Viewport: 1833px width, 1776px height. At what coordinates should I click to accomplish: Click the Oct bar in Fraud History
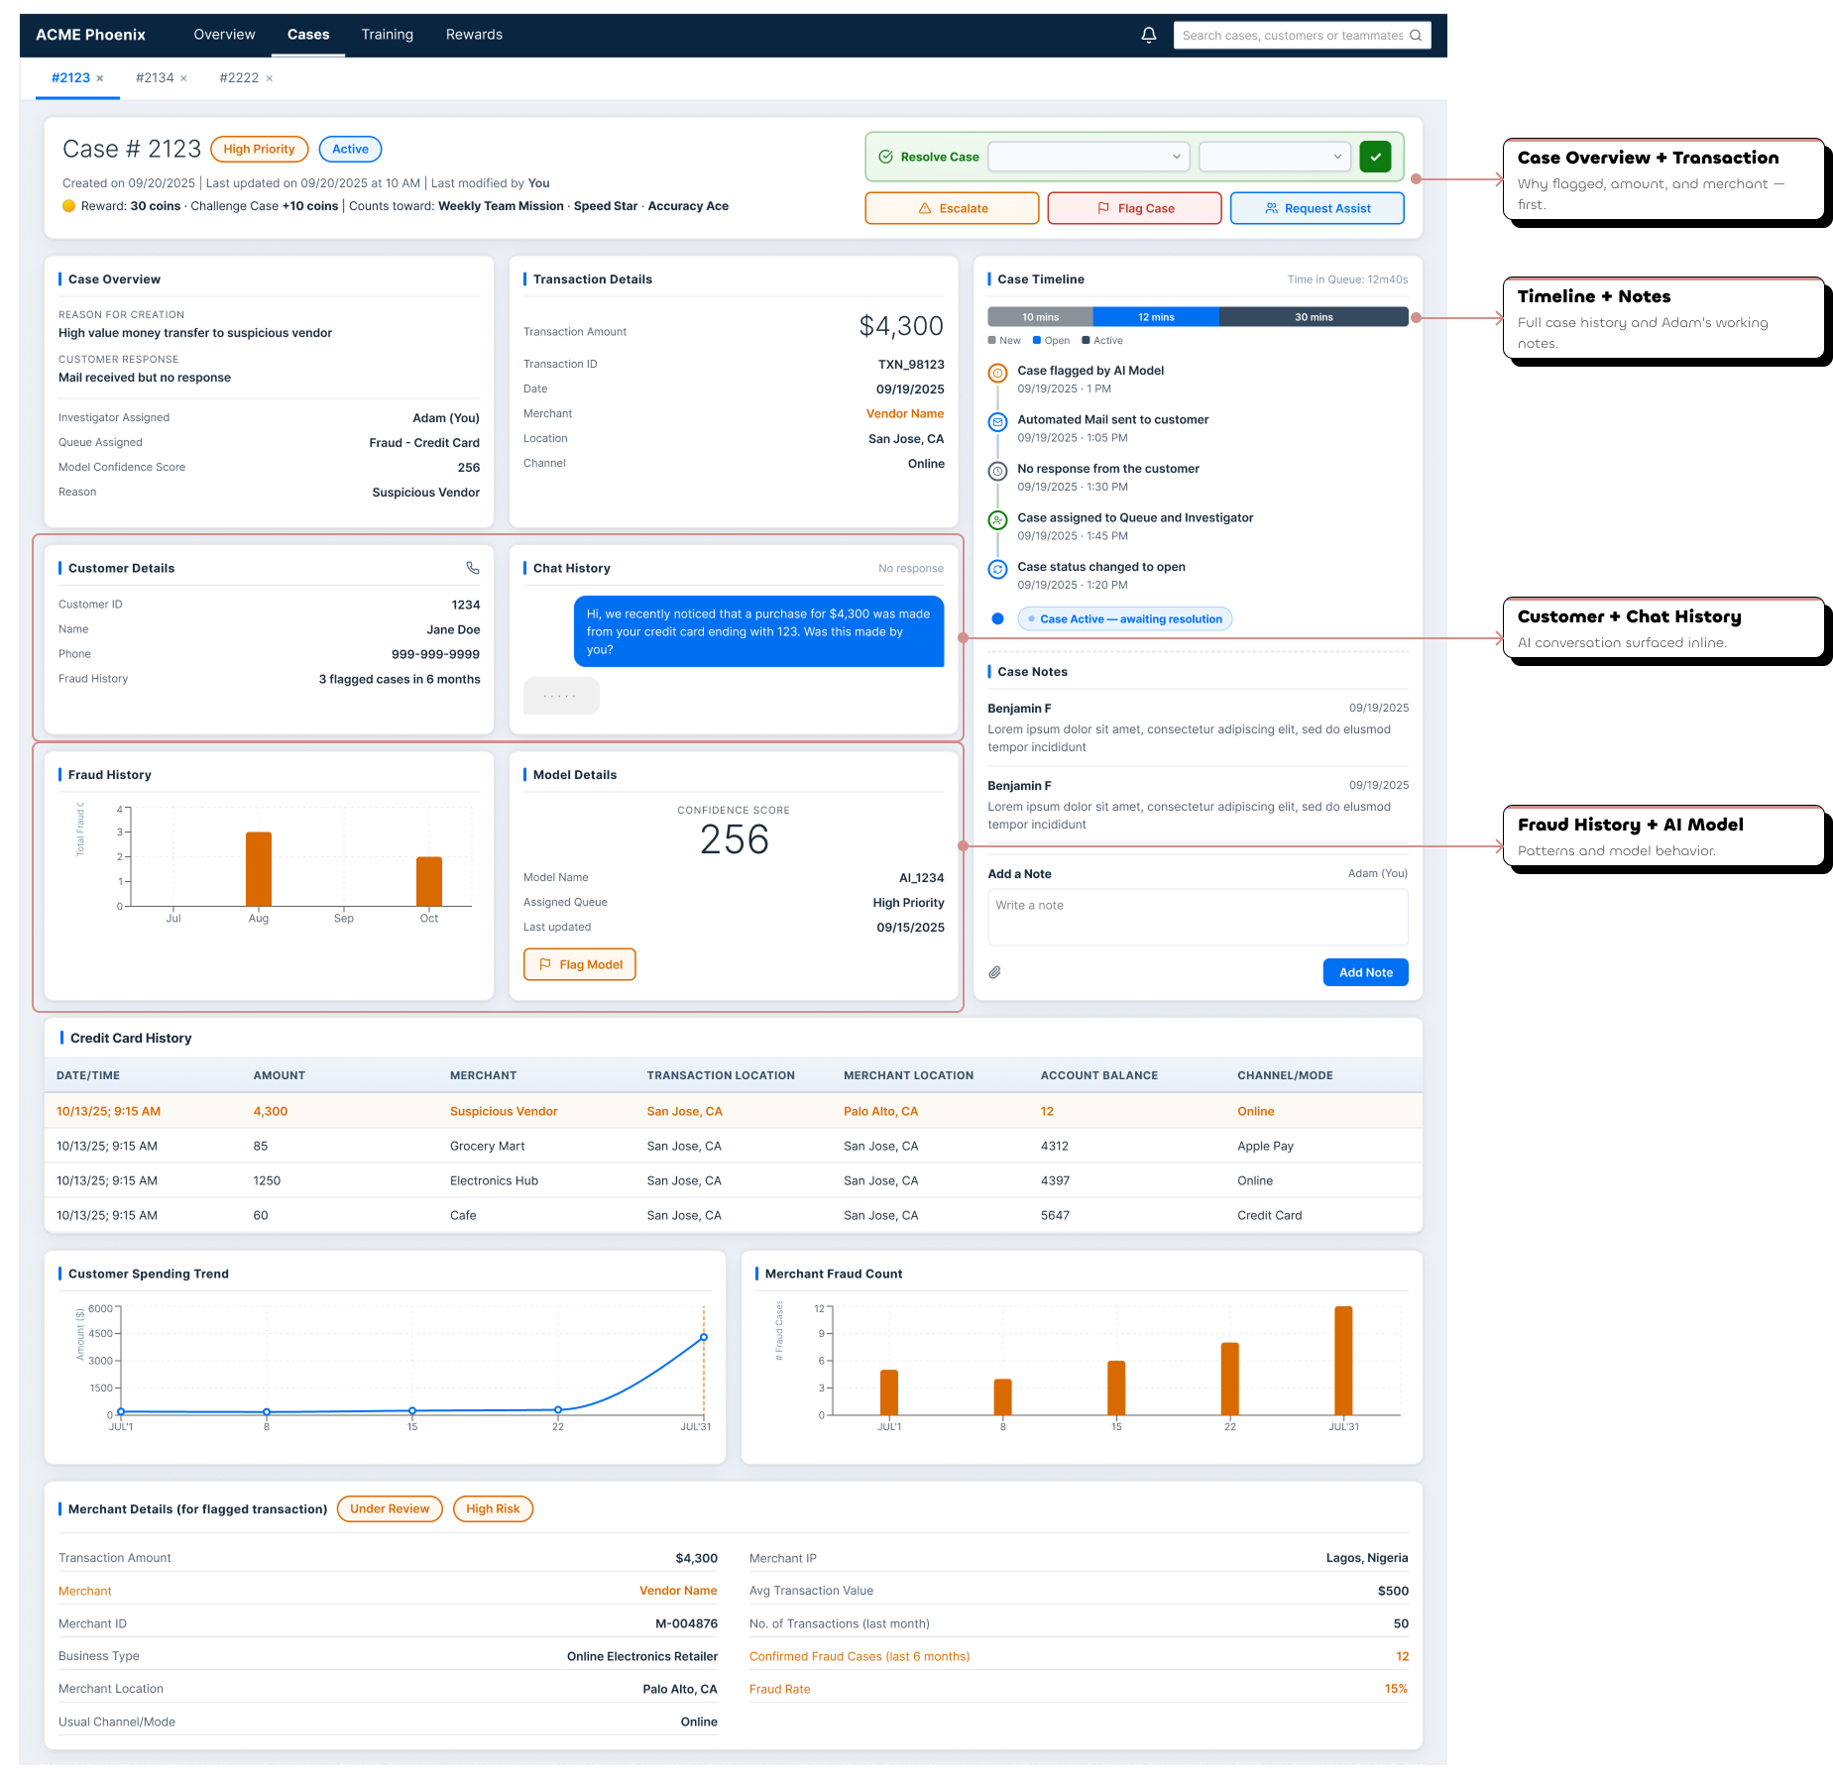coord(429,881)
